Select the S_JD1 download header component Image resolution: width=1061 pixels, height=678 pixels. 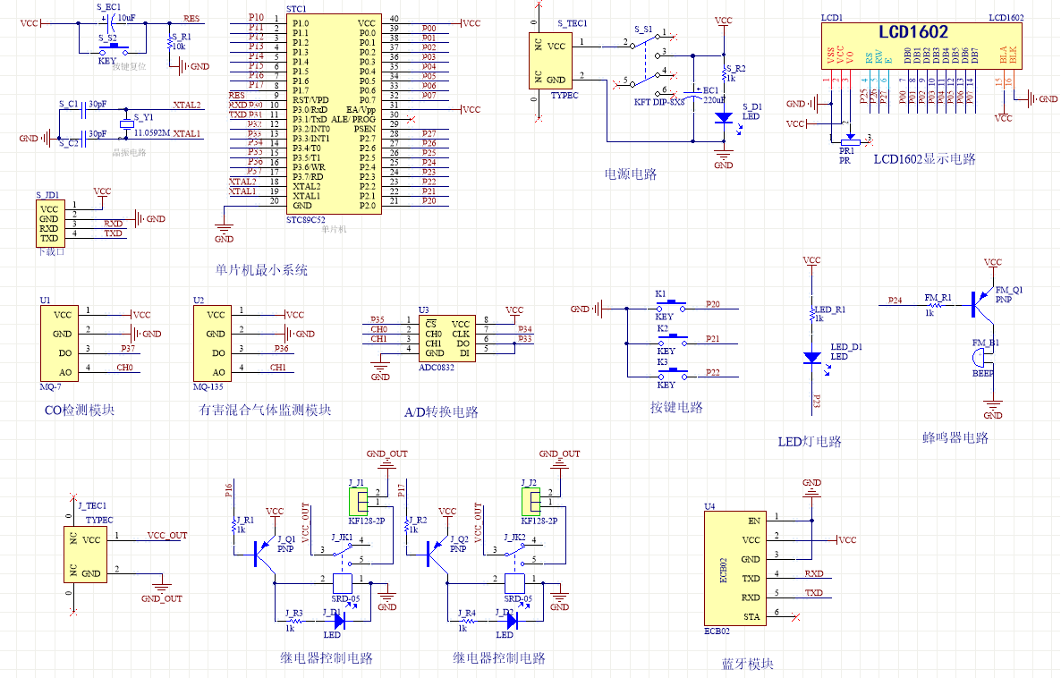pos(51,224)
